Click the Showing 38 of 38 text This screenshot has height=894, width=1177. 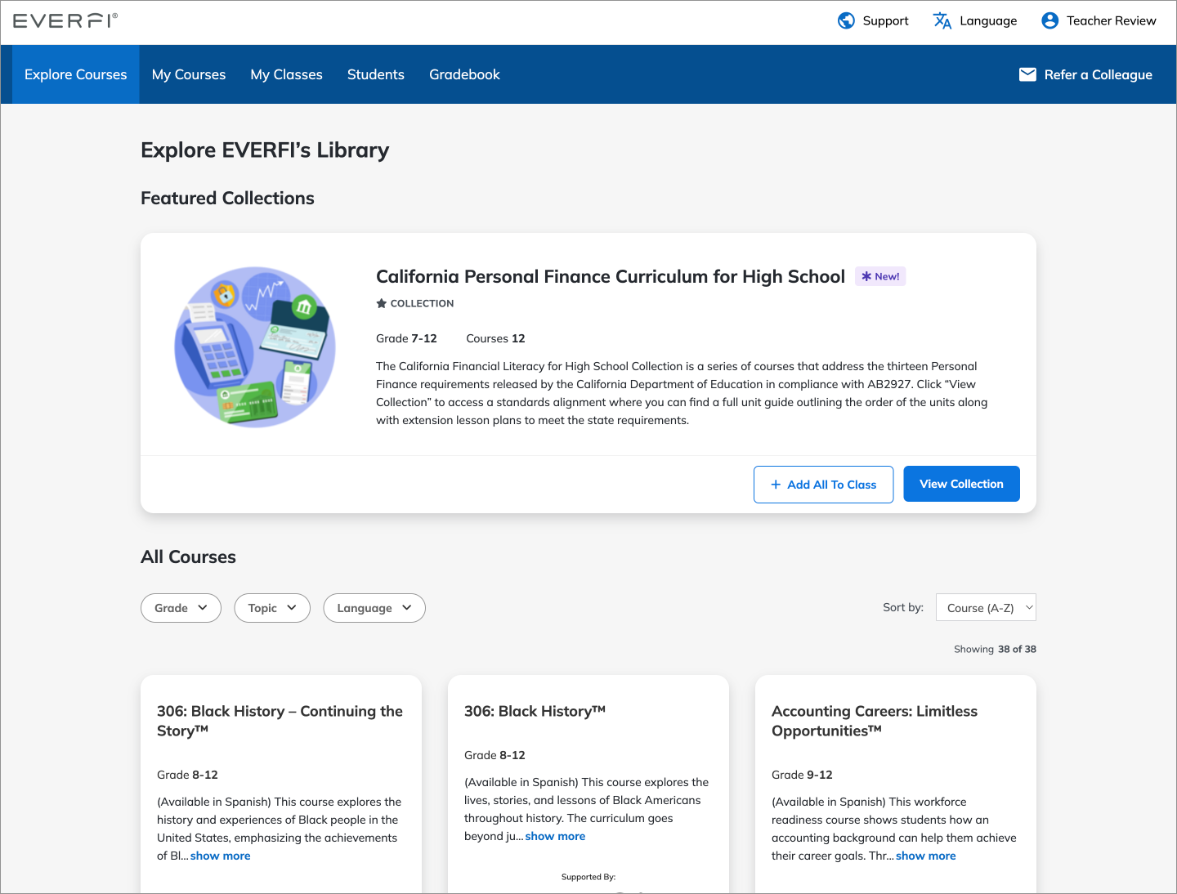pos(995,649)
